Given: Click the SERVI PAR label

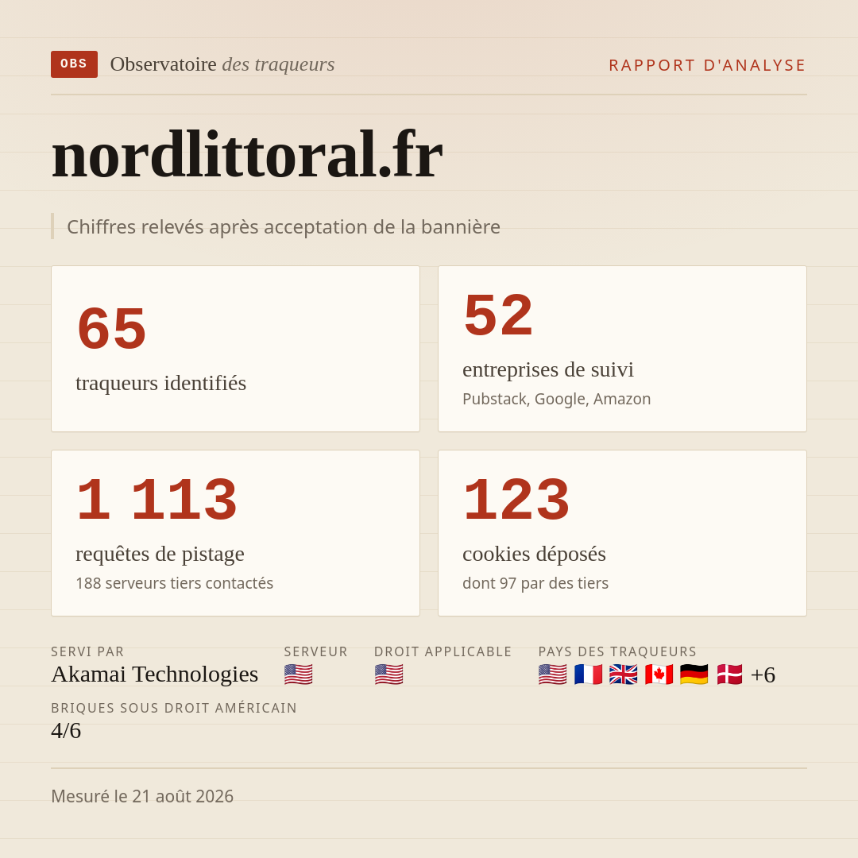Looking at the screenshot, I should [x=87, y=651].
